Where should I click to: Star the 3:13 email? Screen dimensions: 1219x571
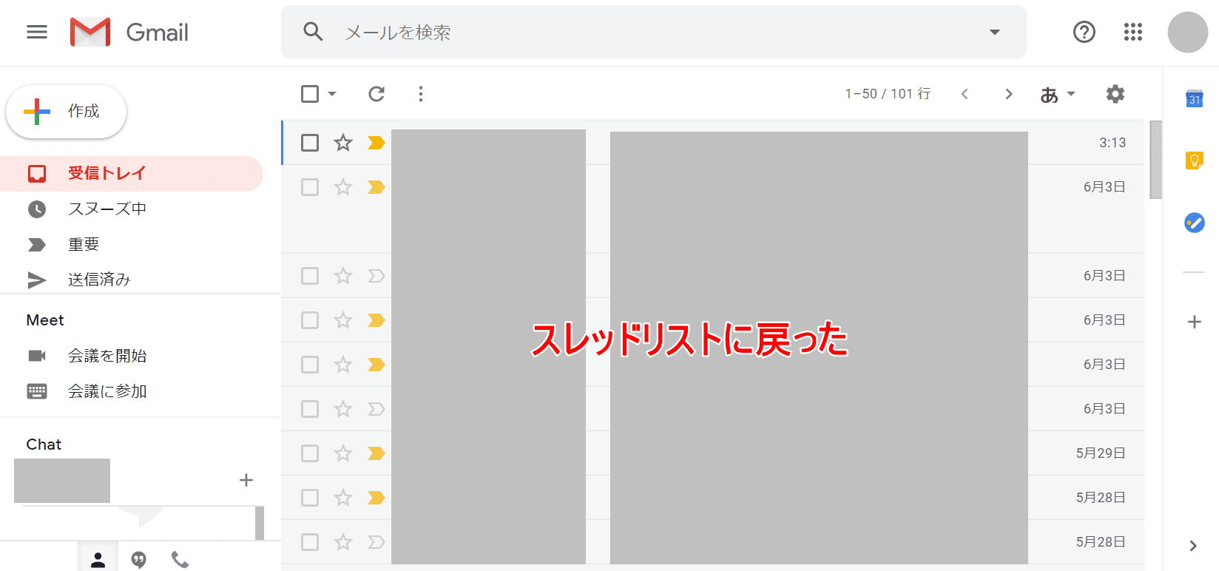(343, 143)
